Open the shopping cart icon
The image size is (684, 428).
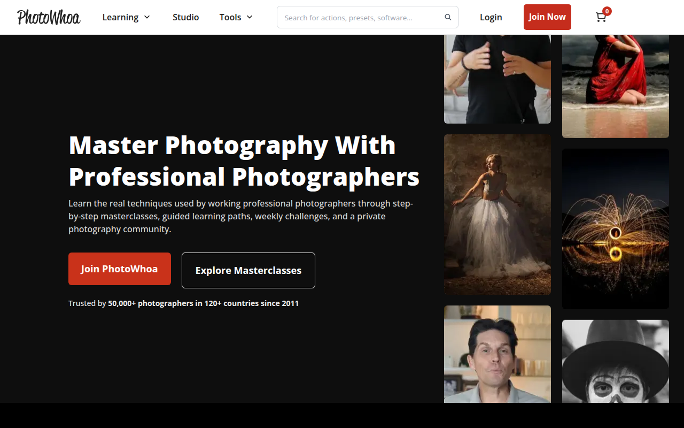601,17
